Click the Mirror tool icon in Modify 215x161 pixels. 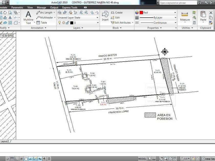[10, 18]
